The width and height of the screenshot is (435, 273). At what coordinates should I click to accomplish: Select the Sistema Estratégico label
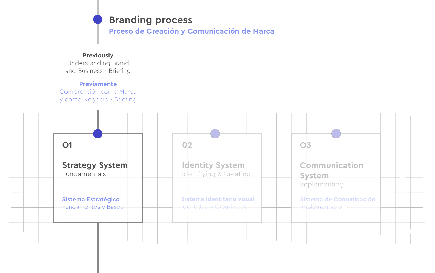91,199
